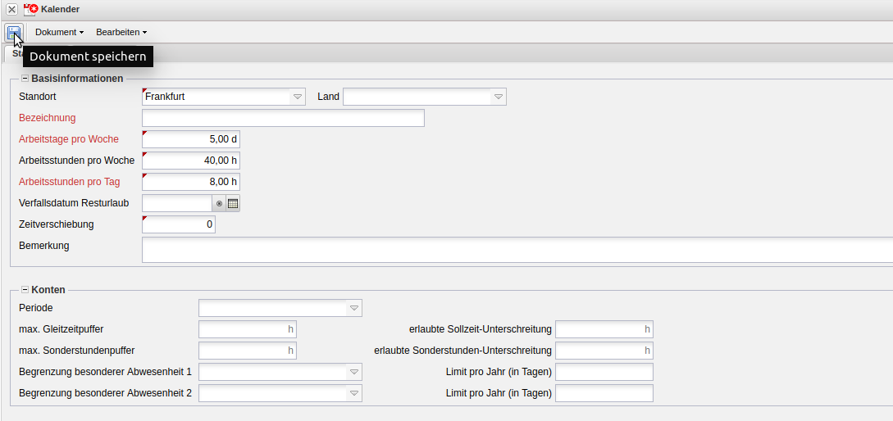Open Begrenzung besonderer Abwesenheit 1 dropdown

(x=354, y=372)
